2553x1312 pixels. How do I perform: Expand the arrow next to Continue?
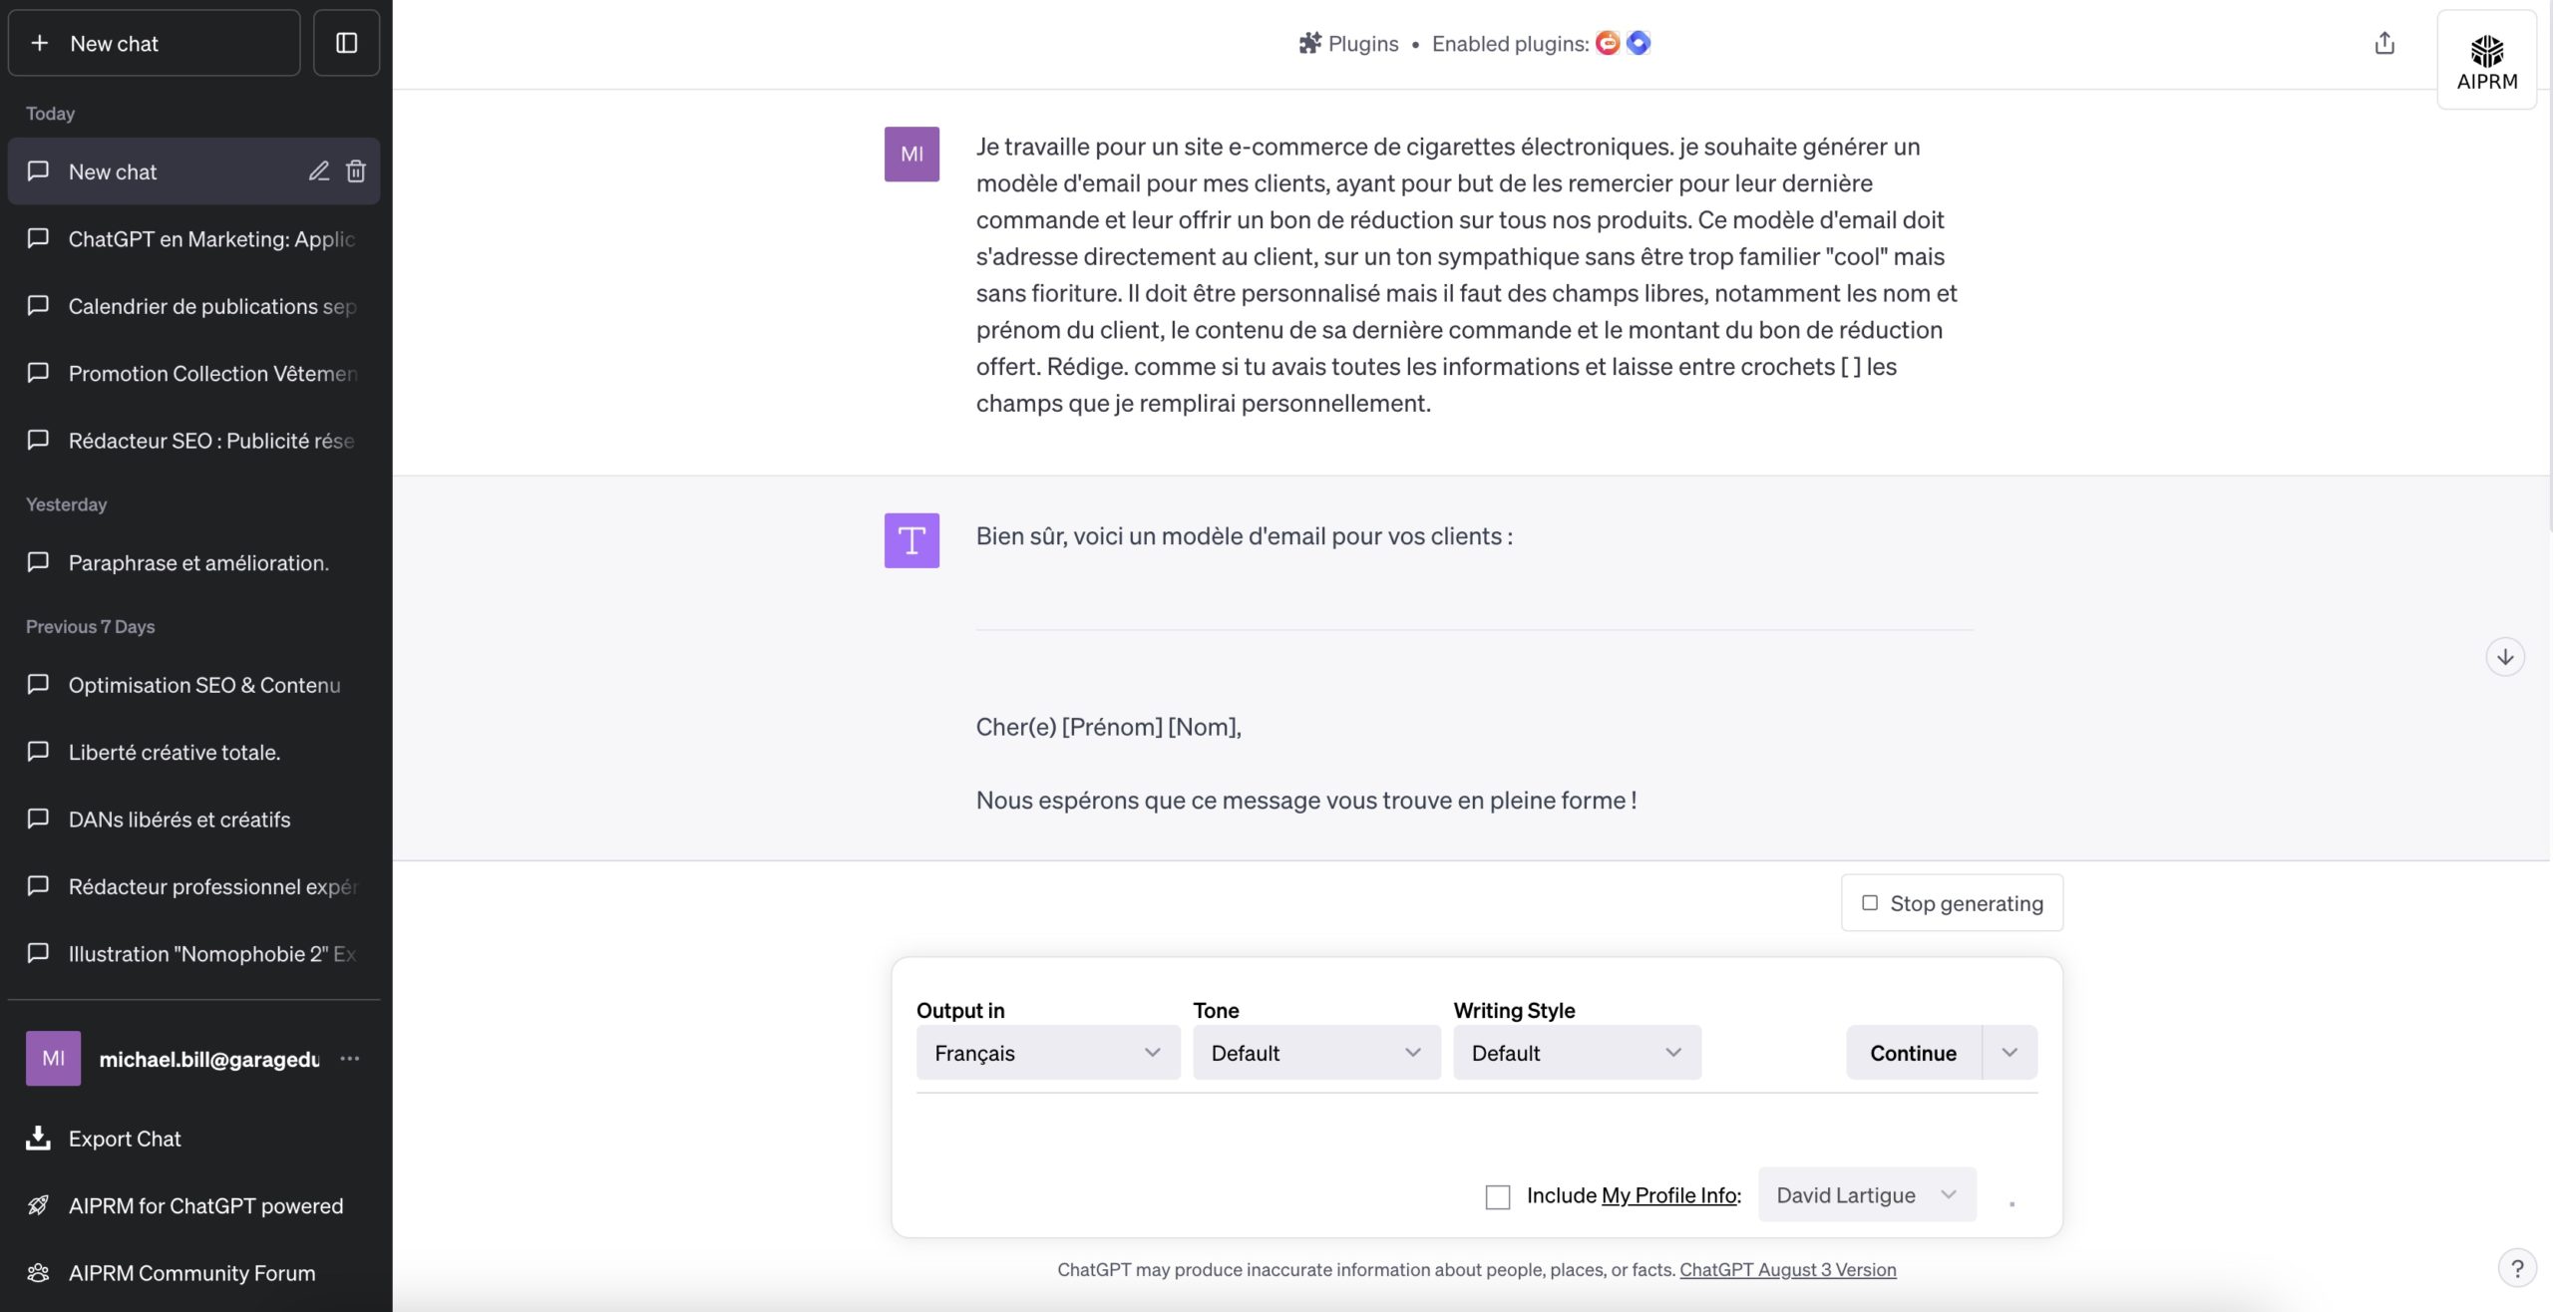click(x=2008, y=1053)
